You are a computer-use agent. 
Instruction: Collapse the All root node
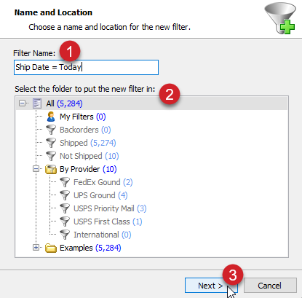22,103
